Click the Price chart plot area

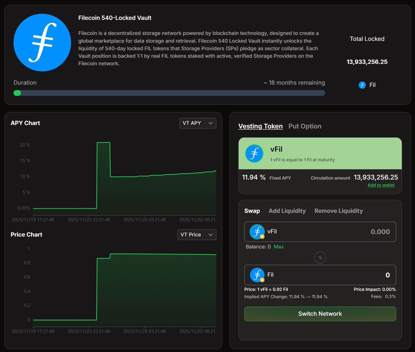tap(124, 287)
